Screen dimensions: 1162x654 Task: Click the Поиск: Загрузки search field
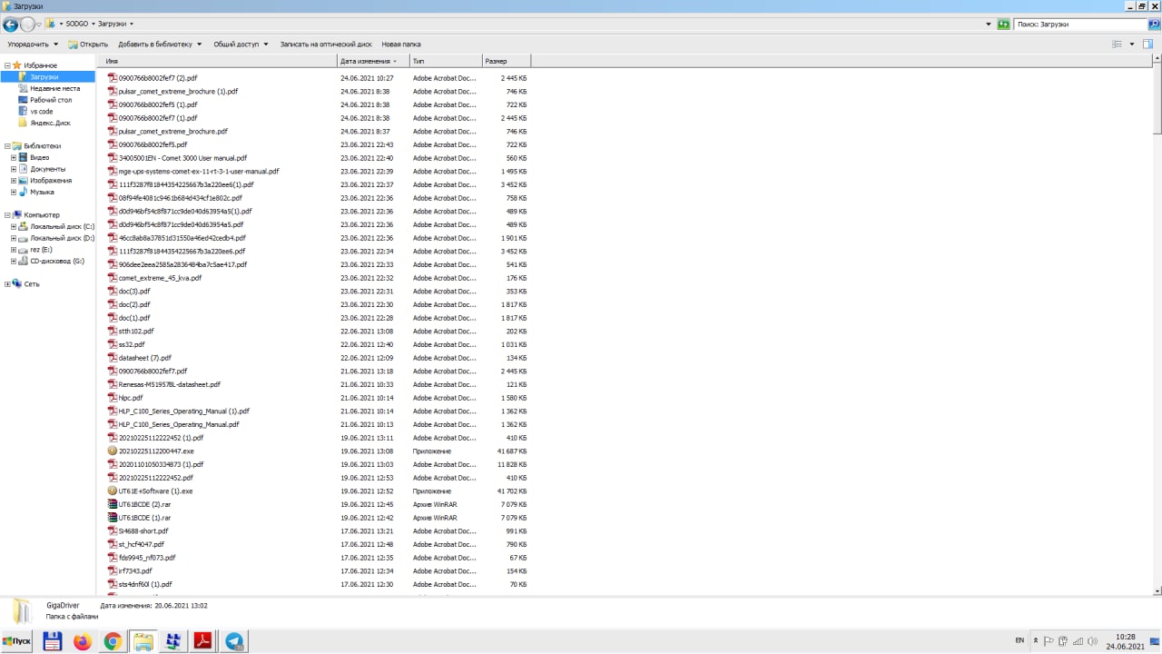point(1080,24)
